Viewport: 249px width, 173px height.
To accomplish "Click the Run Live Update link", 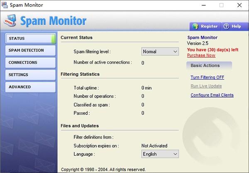I will [x=206, y=86].
